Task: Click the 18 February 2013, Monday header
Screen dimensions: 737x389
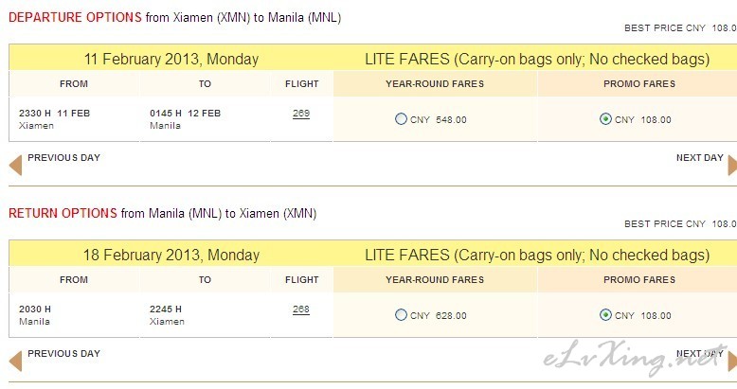Action: [x=171, y=256]
